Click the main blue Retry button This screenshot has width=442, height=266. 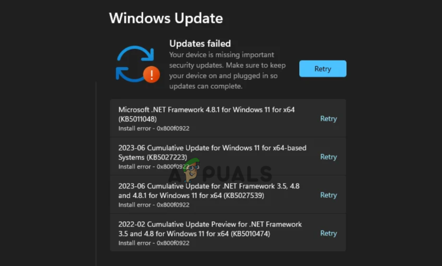coord(323,68)
